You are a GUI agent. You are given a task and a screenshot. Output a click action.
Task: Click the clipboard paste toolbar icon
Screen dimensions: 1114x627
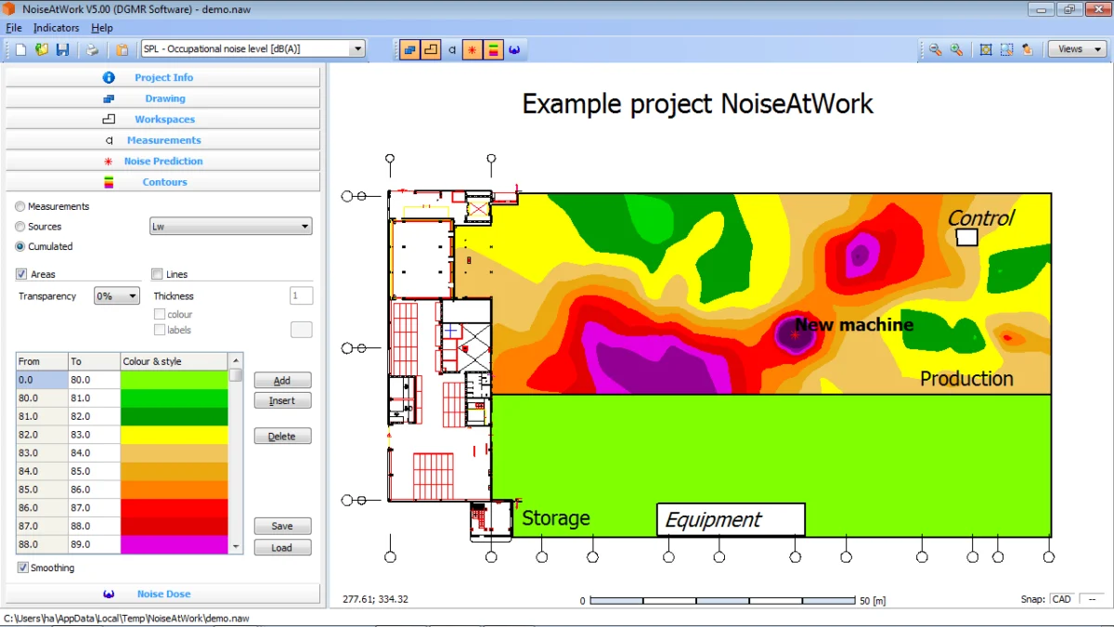tap(123, 49)
